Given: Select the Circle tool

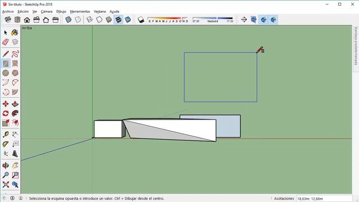Looking at the screenshot, I should tap(6, 73).
